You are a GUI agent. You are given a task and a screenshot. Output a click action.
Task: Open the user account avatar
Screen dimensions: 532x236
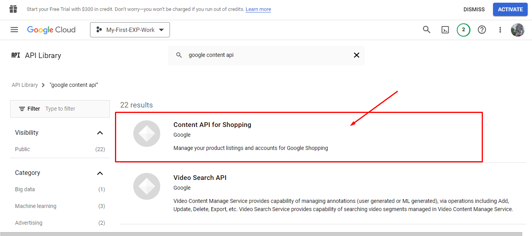coord(518,30)
